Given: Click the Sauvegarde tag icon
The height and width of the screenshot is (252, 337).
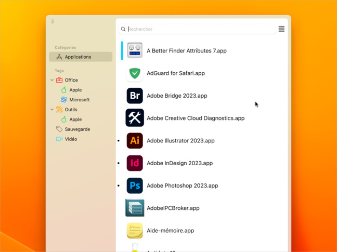Looking at the screenshot, I should coord(59,129).
